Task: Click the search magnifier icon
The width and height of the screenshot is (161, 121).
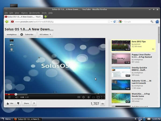Action: point(152,22)
